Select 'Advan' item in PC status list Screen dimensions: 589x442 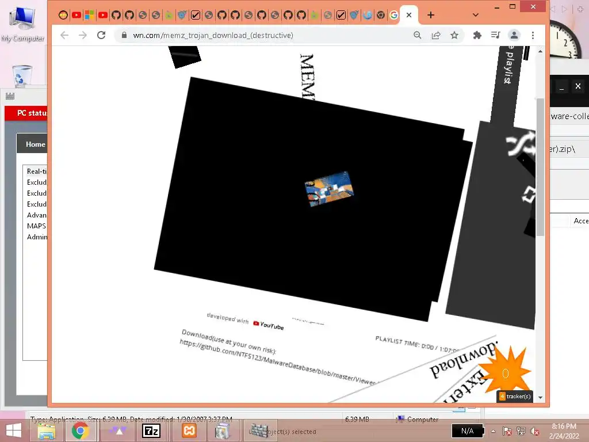click(x=36, y=215)
